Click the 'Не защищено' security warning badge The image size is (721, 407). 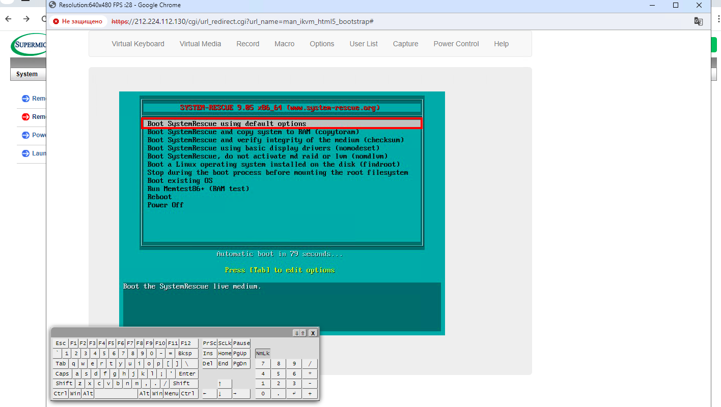78,21
